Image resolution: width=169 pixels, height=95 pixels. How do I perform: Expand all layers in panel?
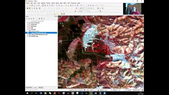coord(39,19)
